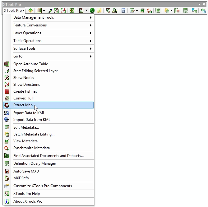
Task: Select the Show Nodes menu entry
Action: (49, 78)
